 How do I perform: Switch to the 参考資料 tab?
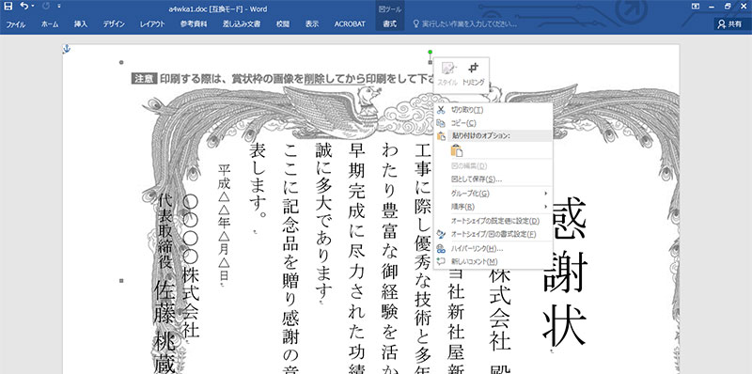tap(194, 24)
